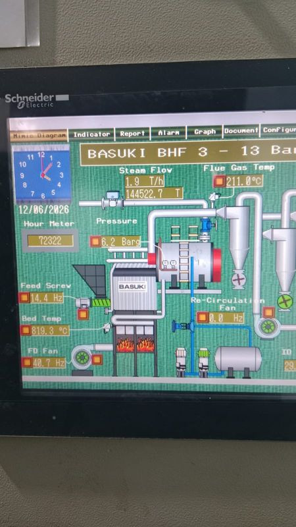Viewport: 296px width, 527px height.
Task: Click the fuel hopper graphic
Action: tap(91, 279)
